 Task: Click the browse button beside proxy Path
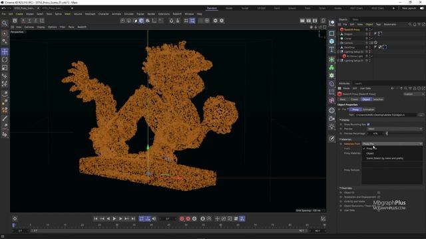tap(421, 115)
